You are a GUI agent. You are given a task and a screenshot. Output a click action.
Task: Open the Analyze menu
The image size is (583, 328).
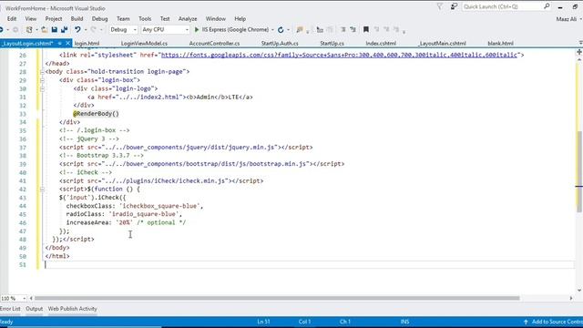[188, 19]
